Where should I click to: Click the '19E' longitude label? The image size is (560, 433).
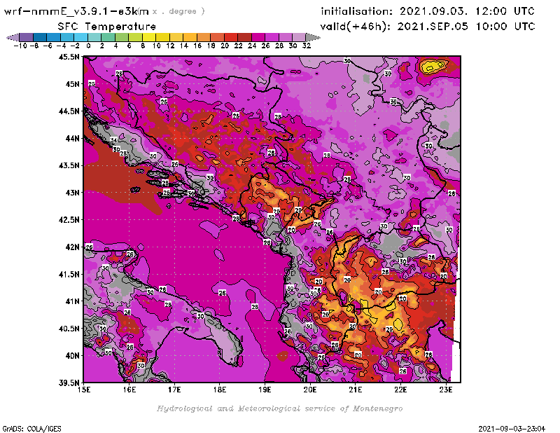click(x=265, y=390)
